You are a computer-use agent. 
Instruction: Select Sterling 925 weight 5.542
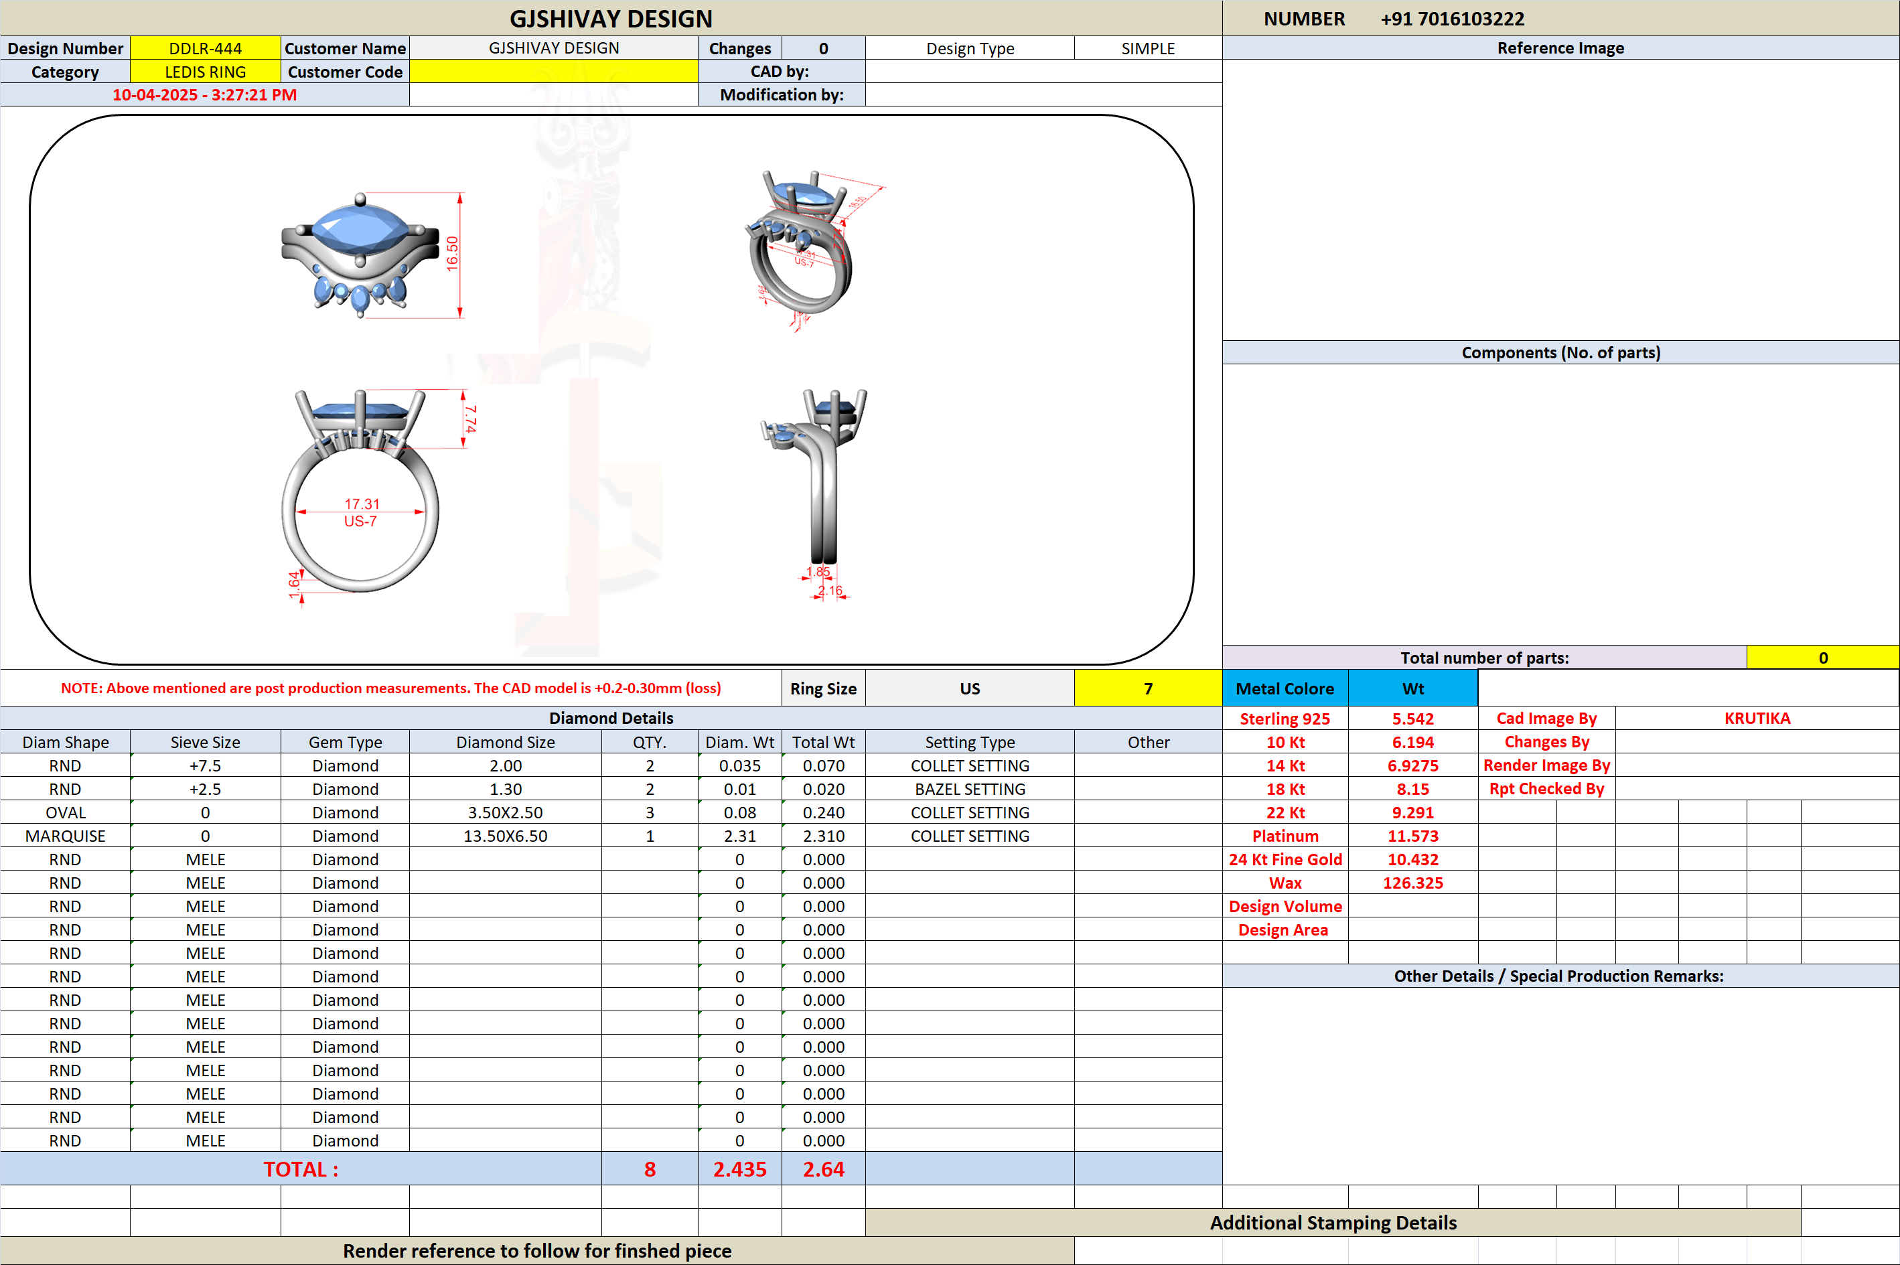coord(1412,719)
